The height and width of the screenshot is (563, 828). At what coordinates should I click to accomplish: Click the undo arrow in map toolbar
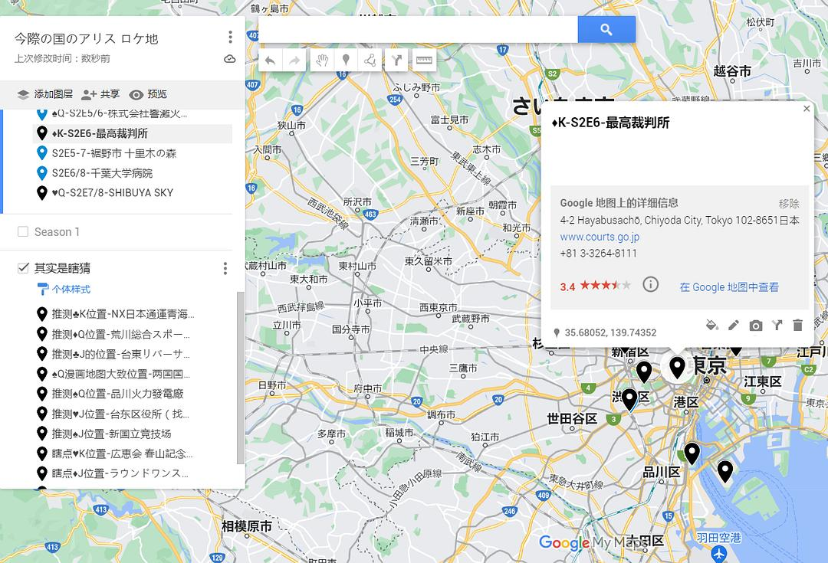(270, 61)
